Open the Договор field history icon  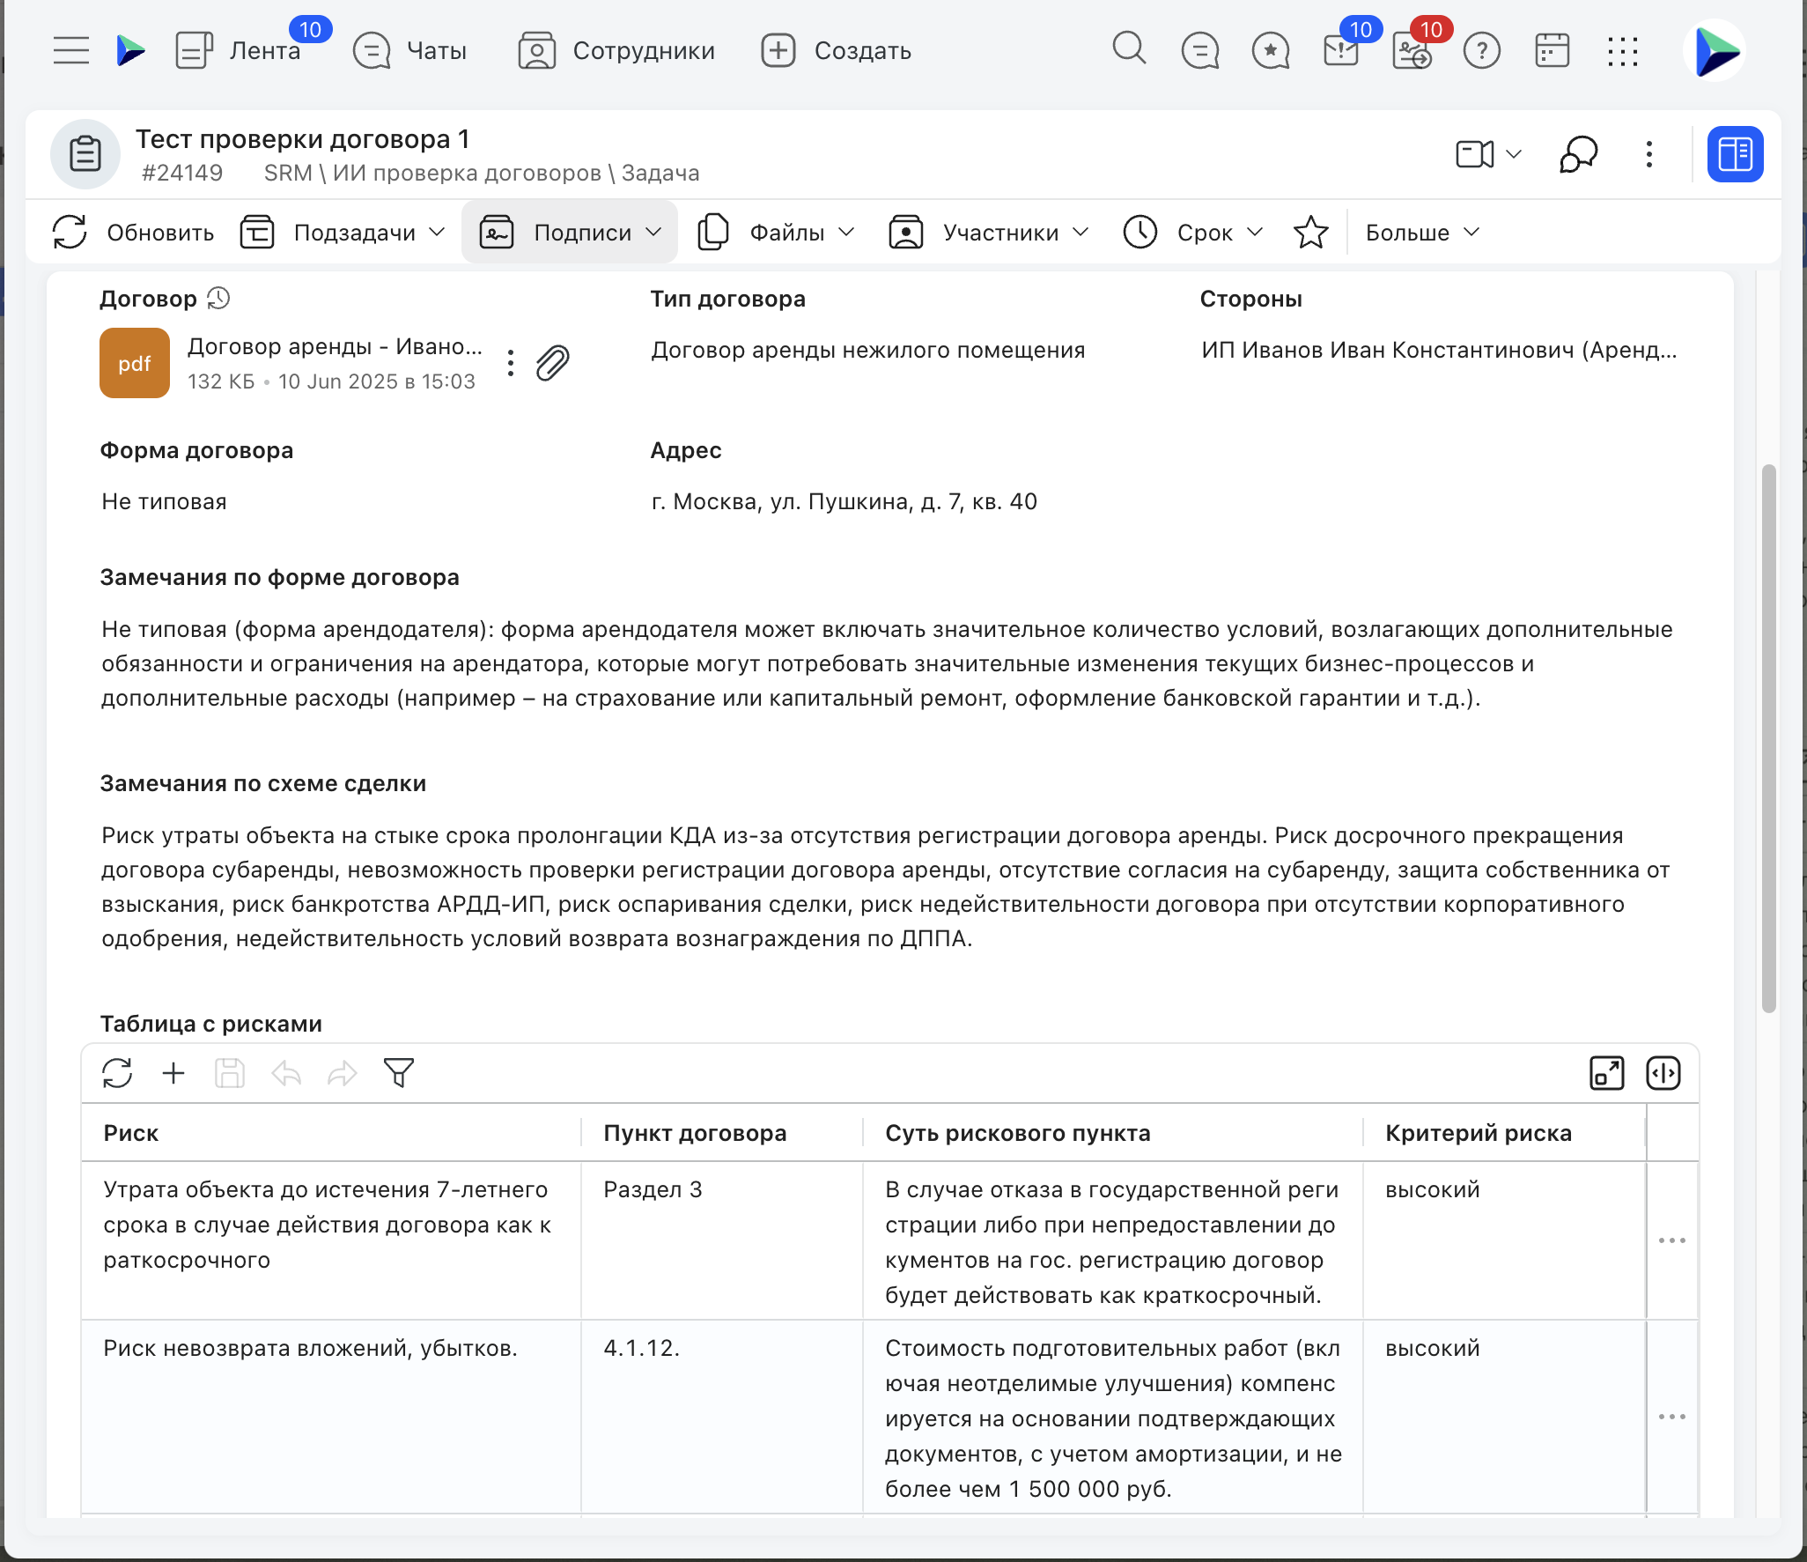tap(218, 299)
